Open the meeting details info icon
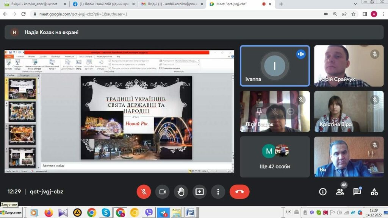 (323, 192)
